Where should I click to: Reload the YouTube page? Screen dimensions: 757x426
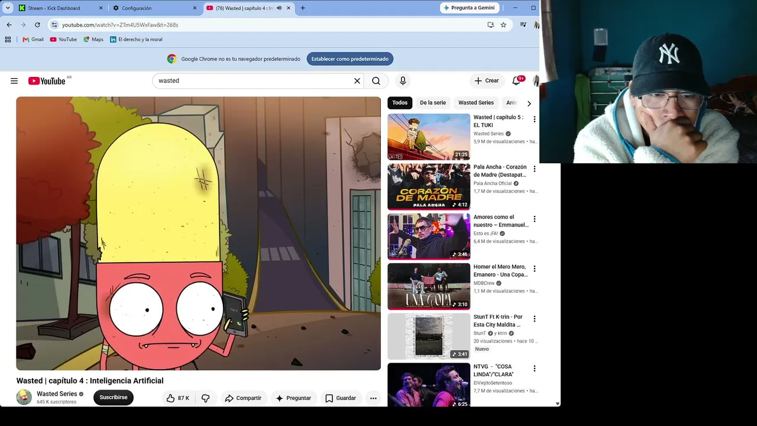click(x=37, y=25)
